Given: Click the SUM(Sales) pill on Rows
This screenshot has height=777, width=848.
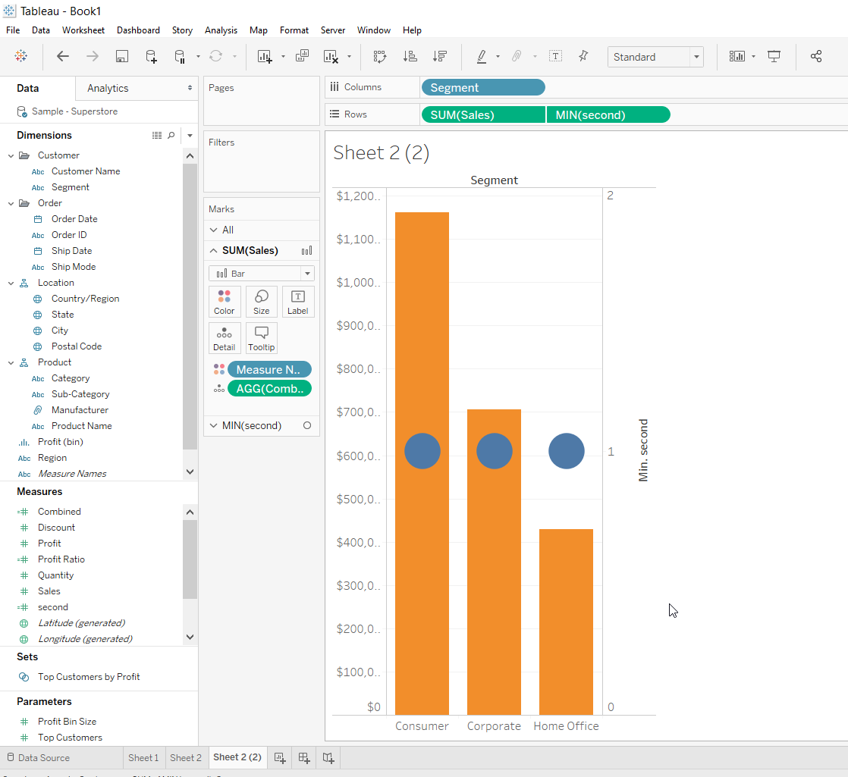Looking at the screenshot, I should [x=483, y=115].
